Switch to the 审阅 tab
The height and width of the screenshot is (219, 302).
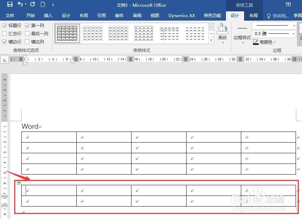[x=137, y=15]
